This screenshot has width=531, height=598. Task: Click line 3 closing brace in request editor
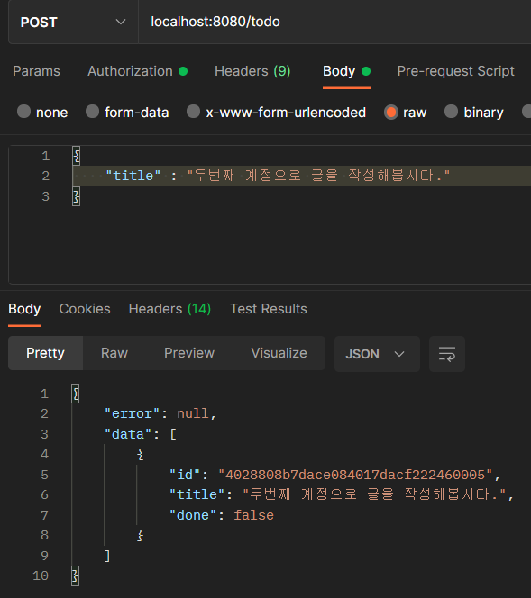(x=77, y=196)
